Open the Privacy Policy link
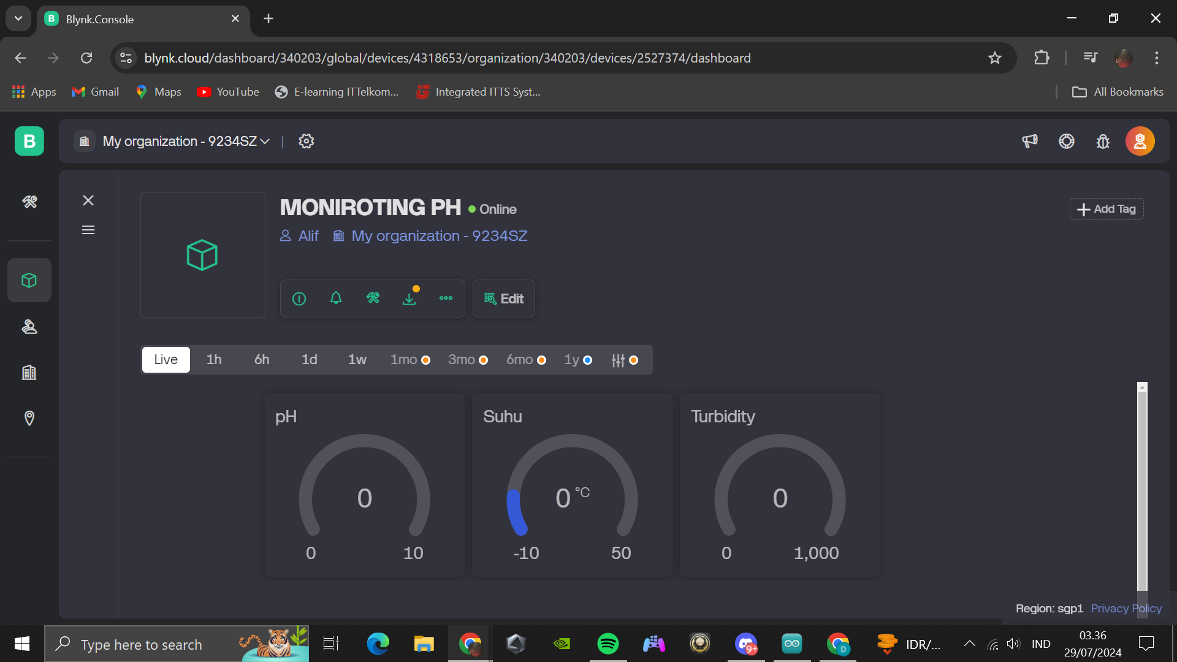1177x662 pixels. [x=1126, y=608]
